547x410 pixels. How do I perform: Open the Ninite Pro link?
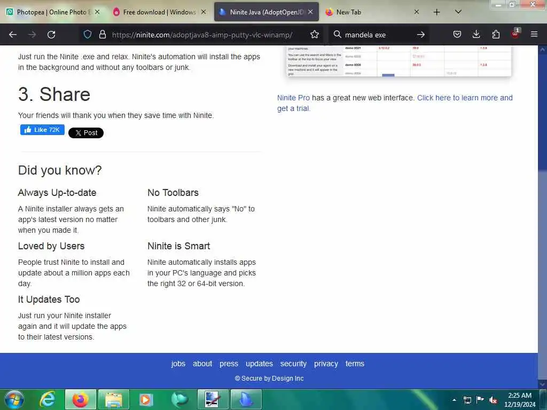point(293,98)
